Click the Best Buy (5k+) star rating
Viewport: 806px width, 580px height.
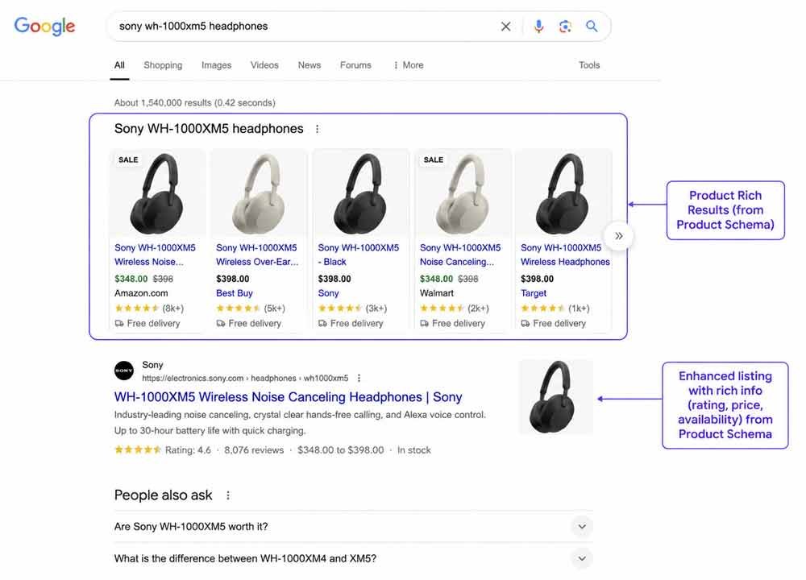click(251, 309)
